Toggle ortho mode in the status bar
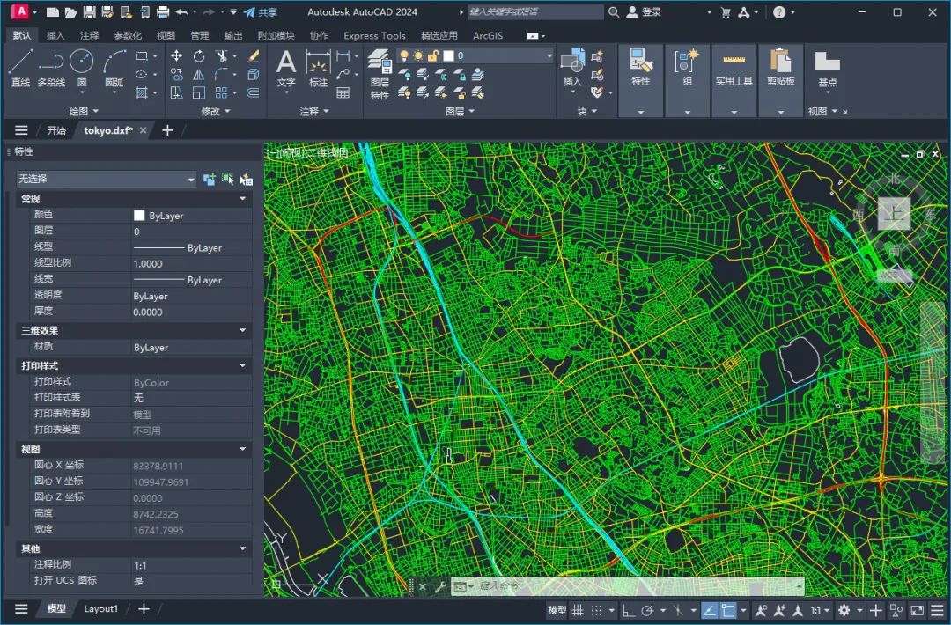 click(629, 610)
